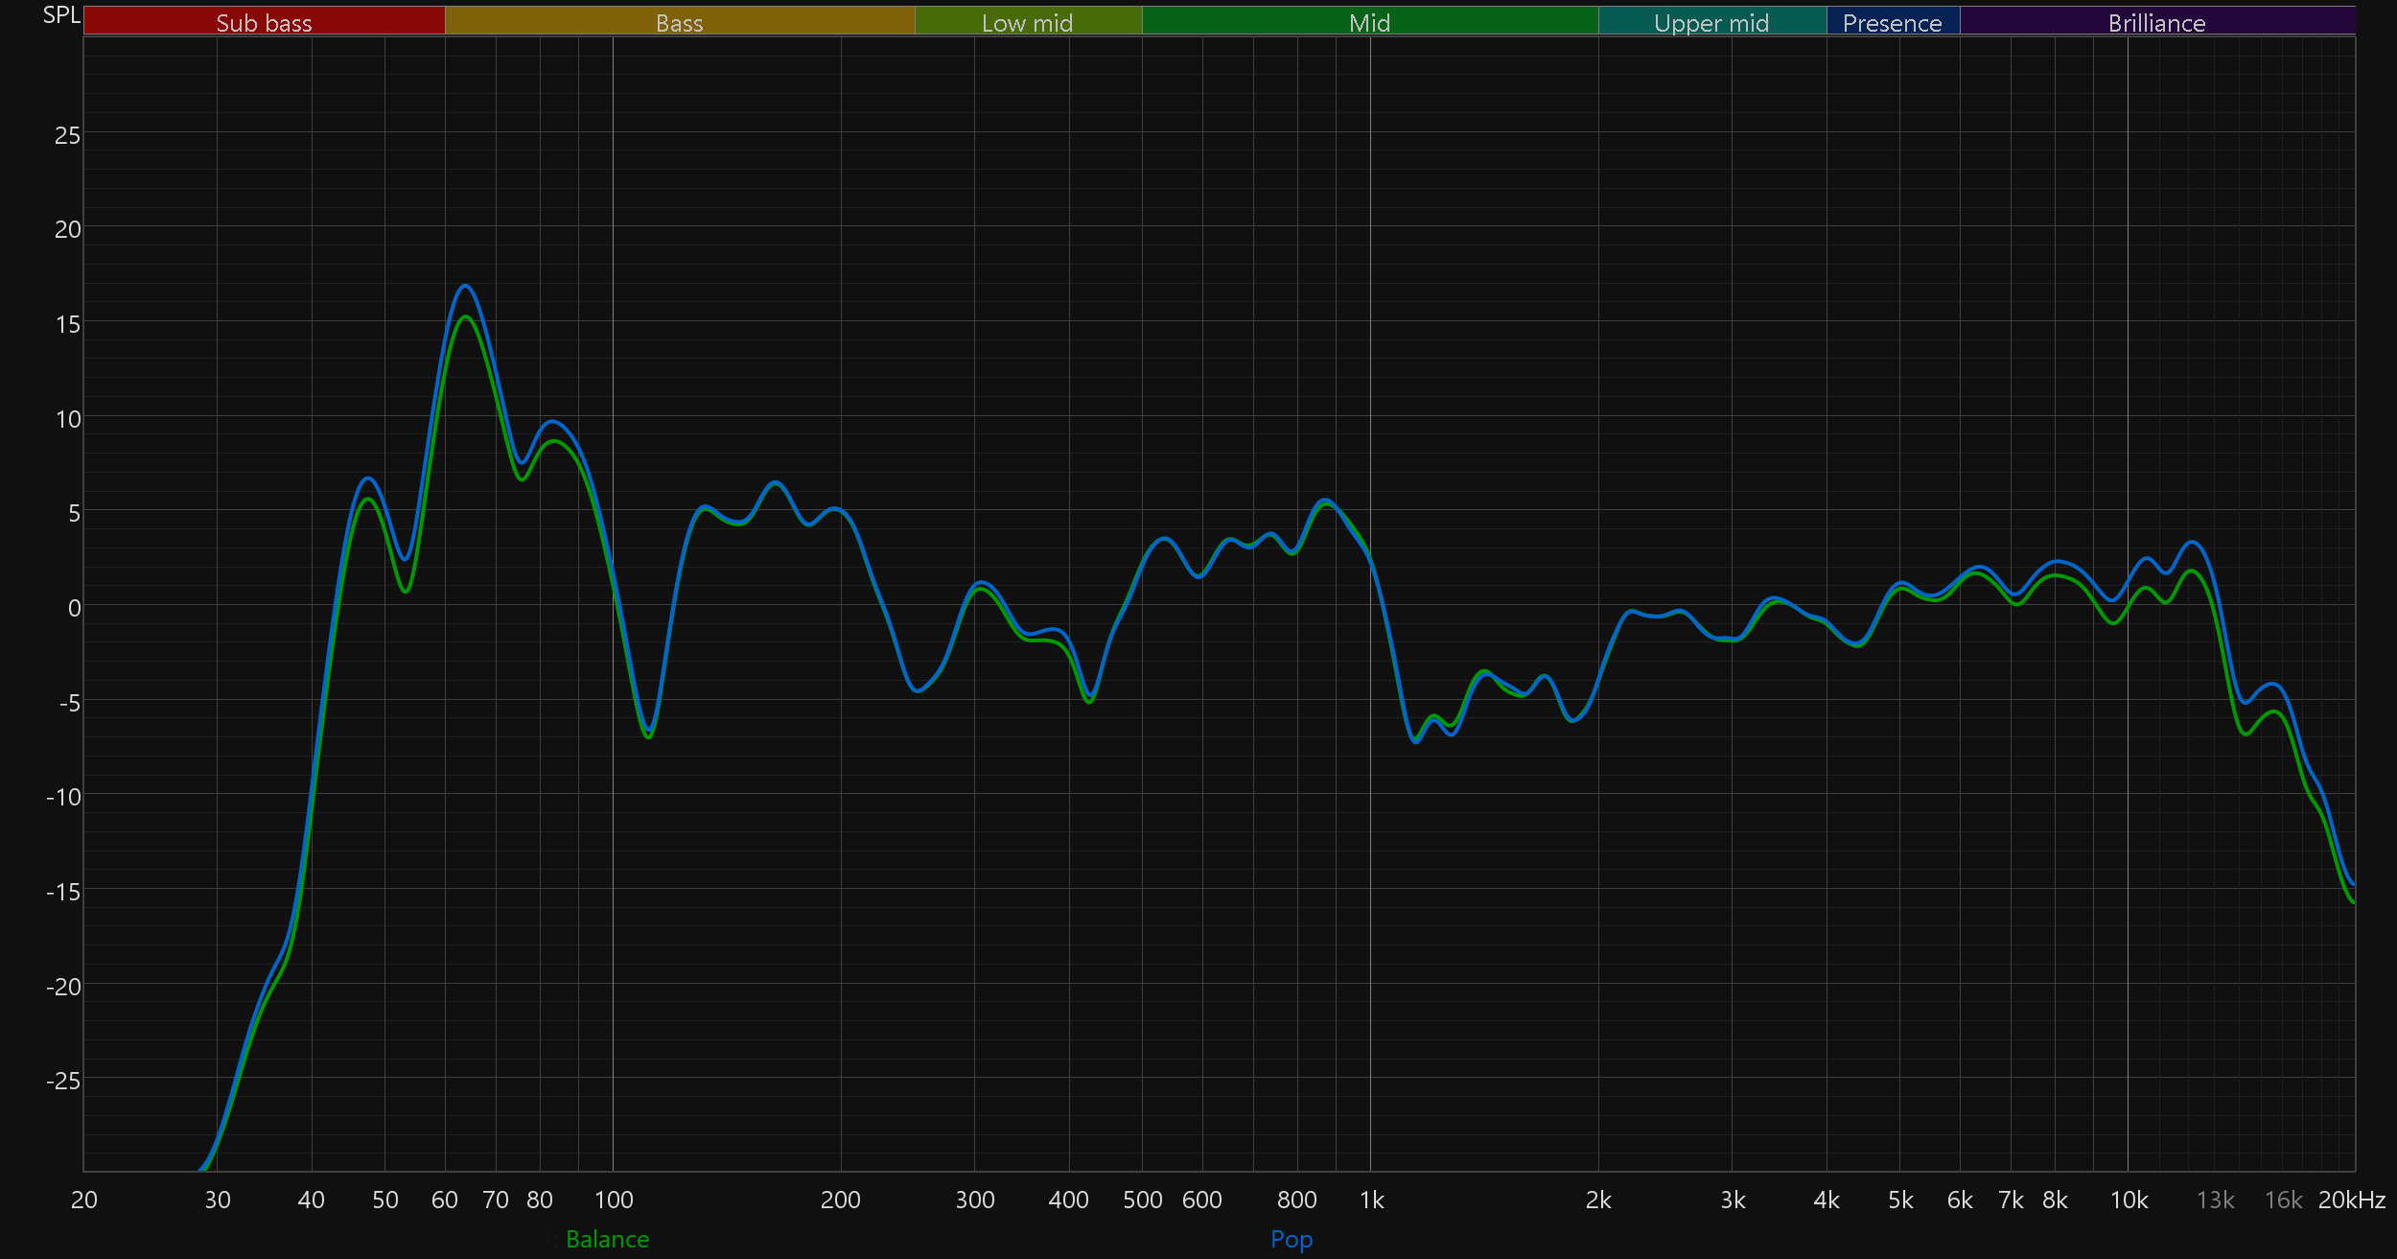
Task: Toggle the blue Pop legend label
Action: [1291, 1239]
